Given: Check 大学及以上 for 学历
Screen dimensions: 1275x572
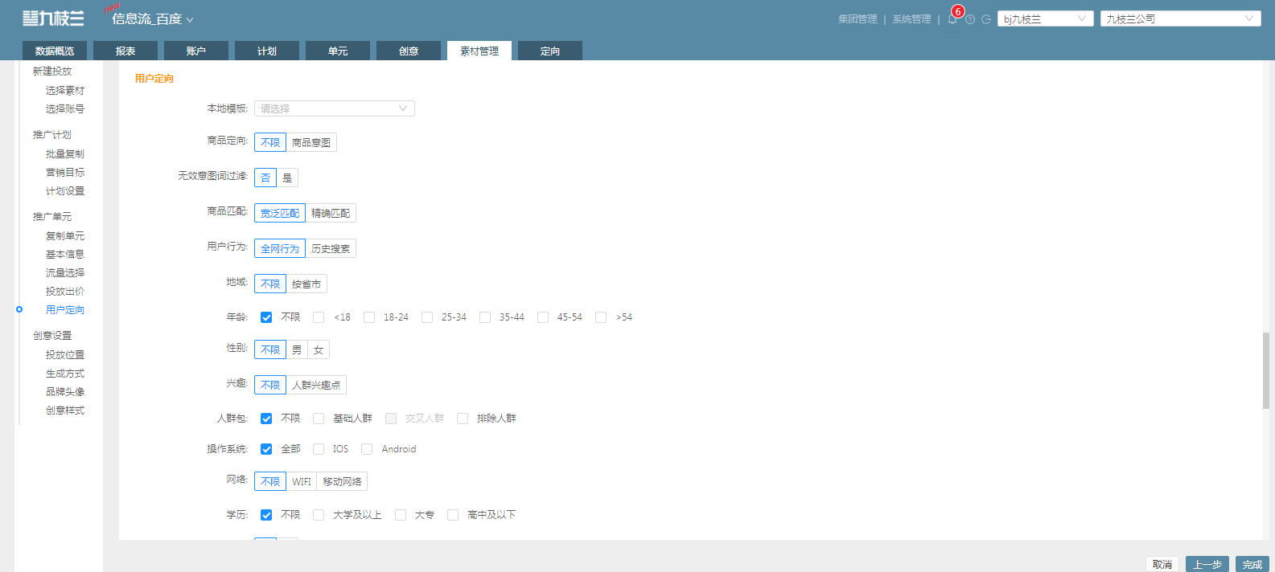Looking at the screenshot, I should 319,515.
